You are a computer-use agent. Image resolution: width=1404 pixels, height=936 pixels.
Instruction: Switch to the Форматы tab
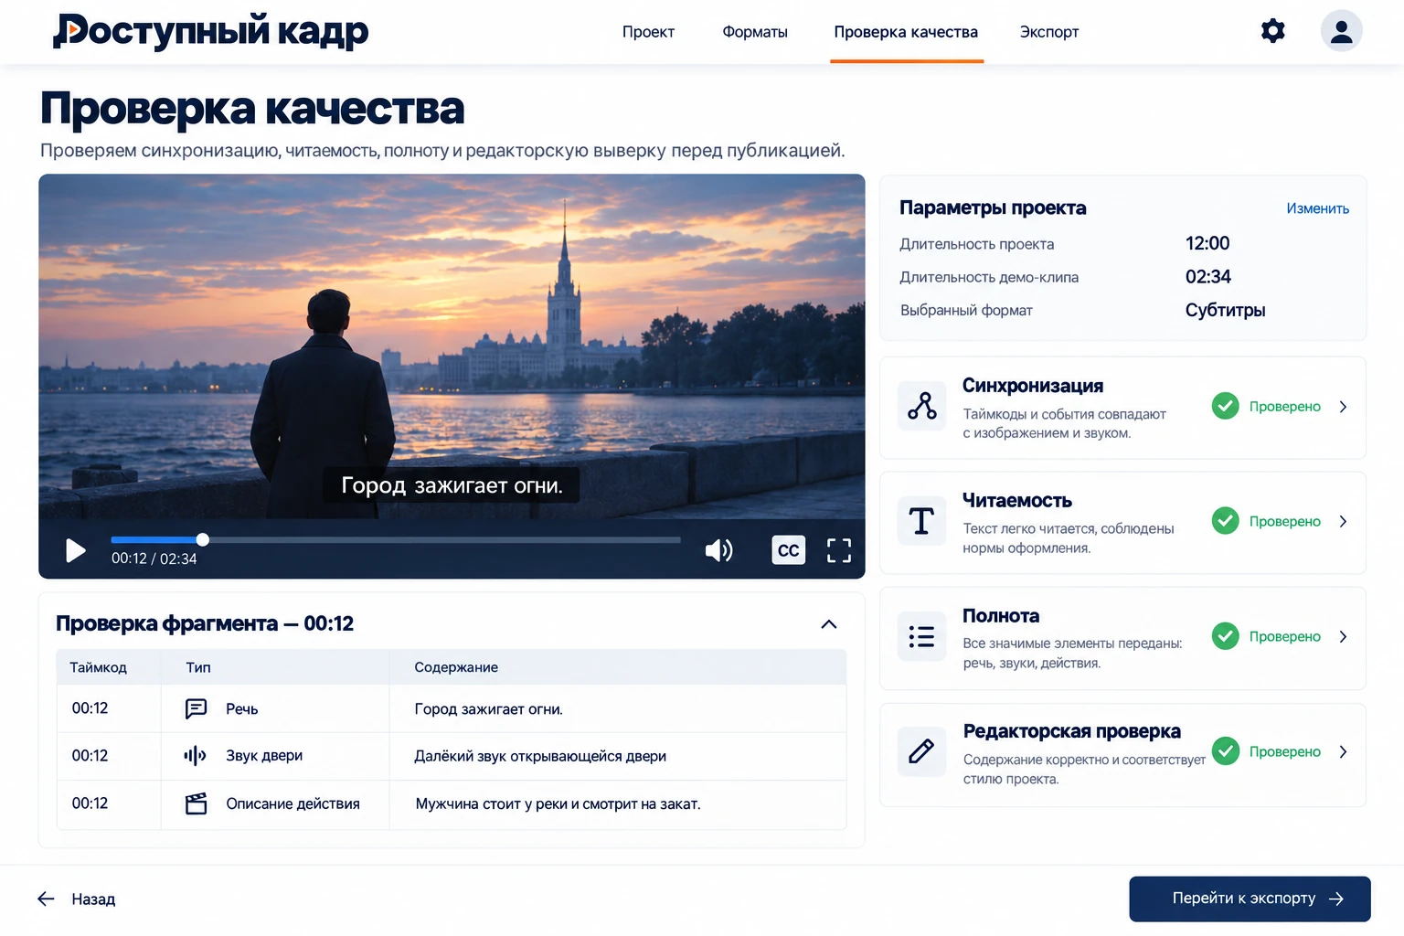click(x=755, y=32)
